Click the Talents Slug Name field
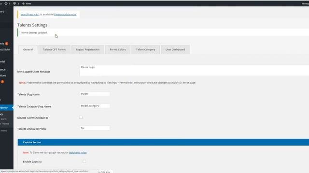Viewport: 309px width, 173px height. pos(95,94)
